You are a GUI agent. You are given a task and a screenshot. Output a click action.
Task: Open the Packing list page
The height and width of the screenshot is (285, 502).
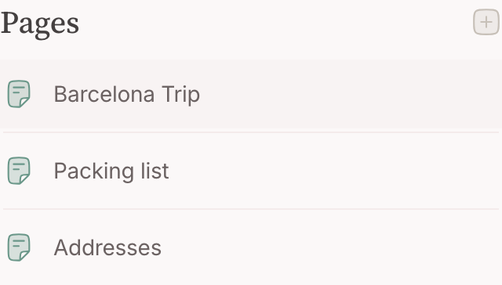tap(251, 171)
